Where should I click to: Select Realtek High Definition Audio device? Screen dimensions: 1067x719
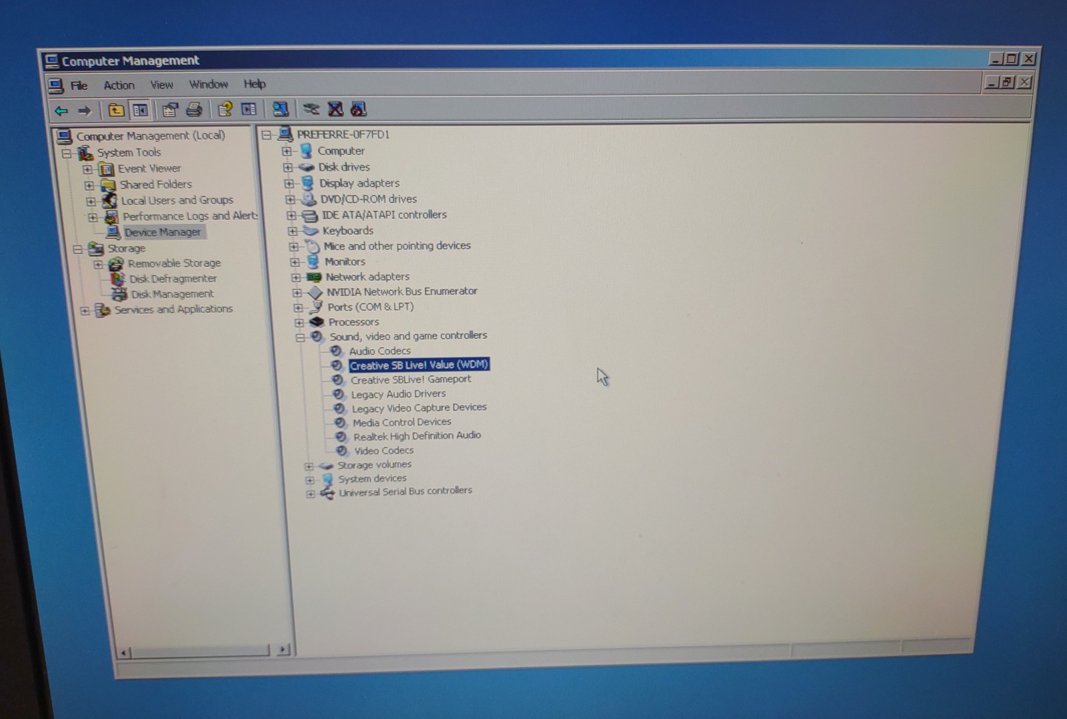pos(417,436)
